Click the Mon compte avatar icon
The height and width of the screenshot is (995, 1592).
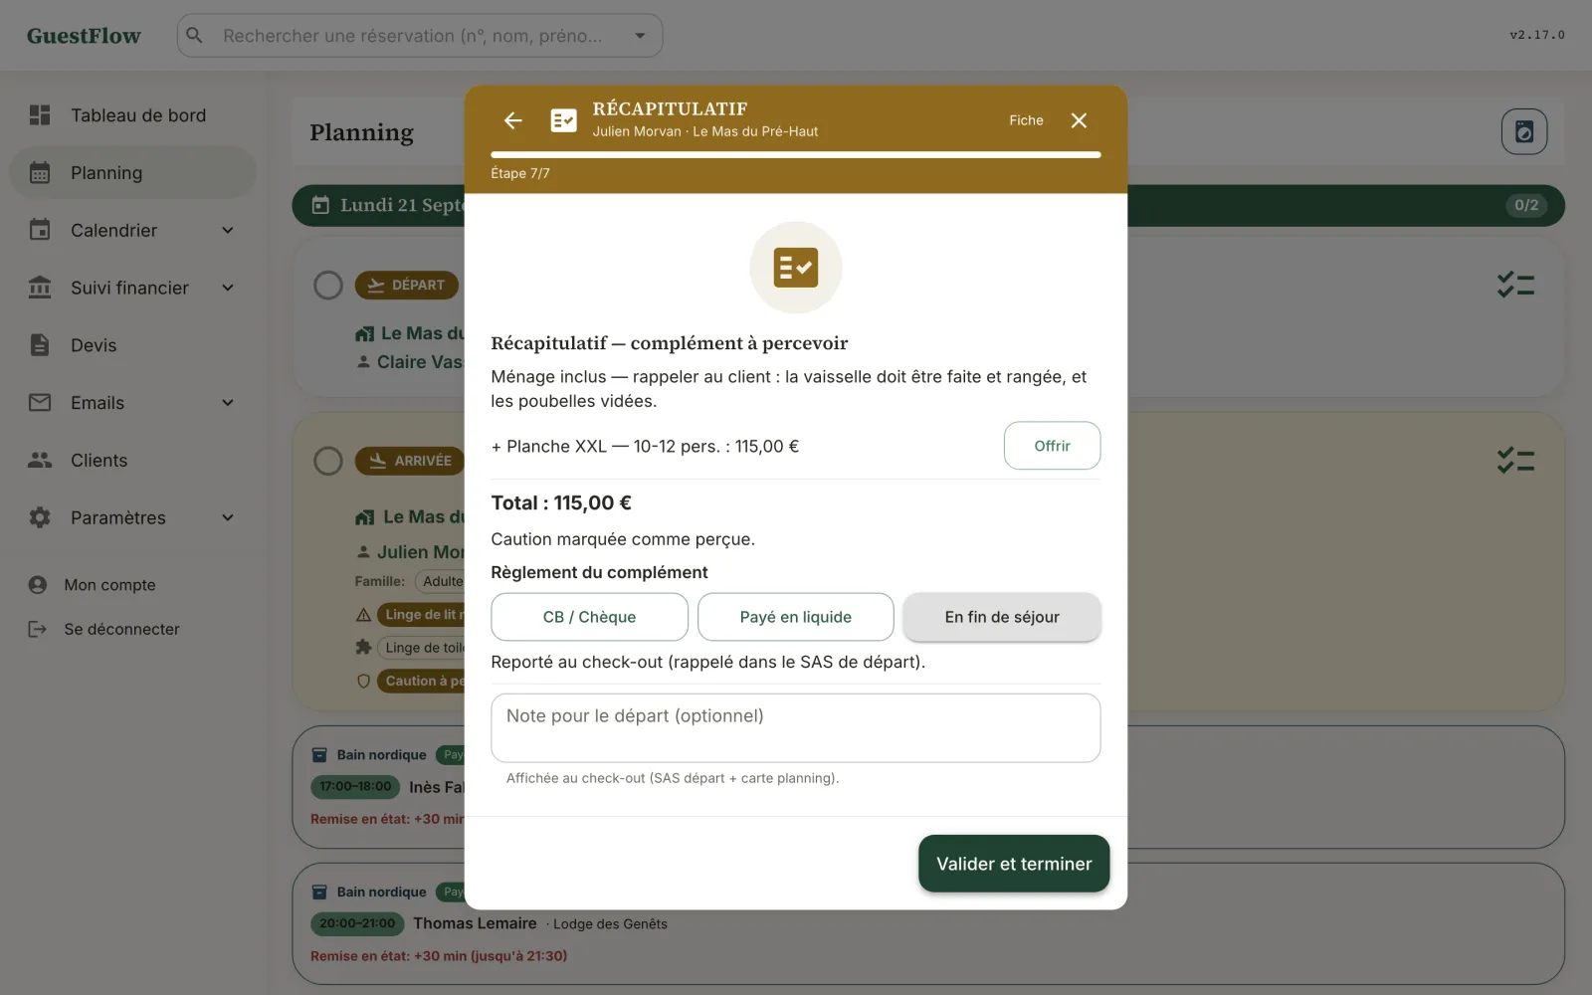pyautogui.click(x=38, y=585)
